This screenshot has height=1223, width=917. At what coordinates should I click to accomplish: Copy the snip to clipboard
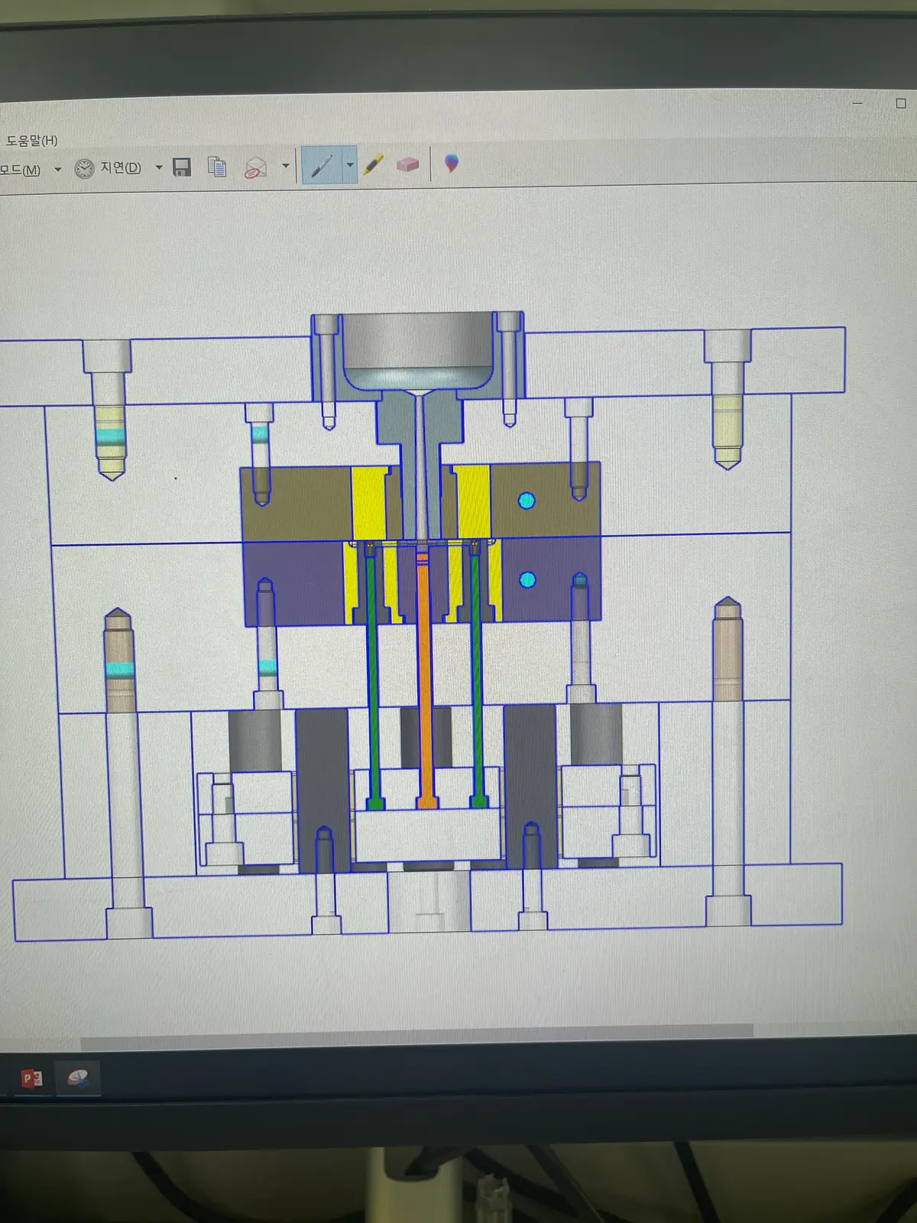(x=217, y=166)
